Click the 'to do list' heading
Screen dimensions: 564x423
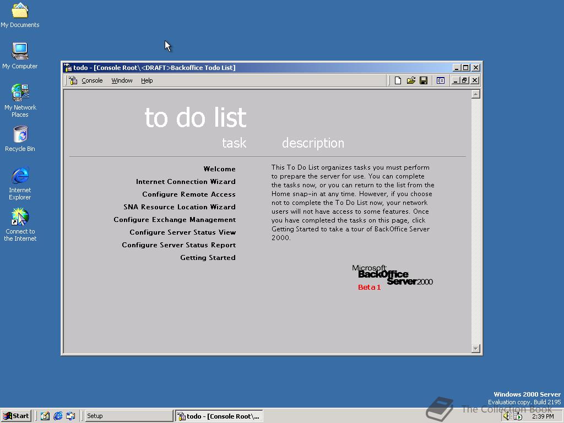(196, 118)
